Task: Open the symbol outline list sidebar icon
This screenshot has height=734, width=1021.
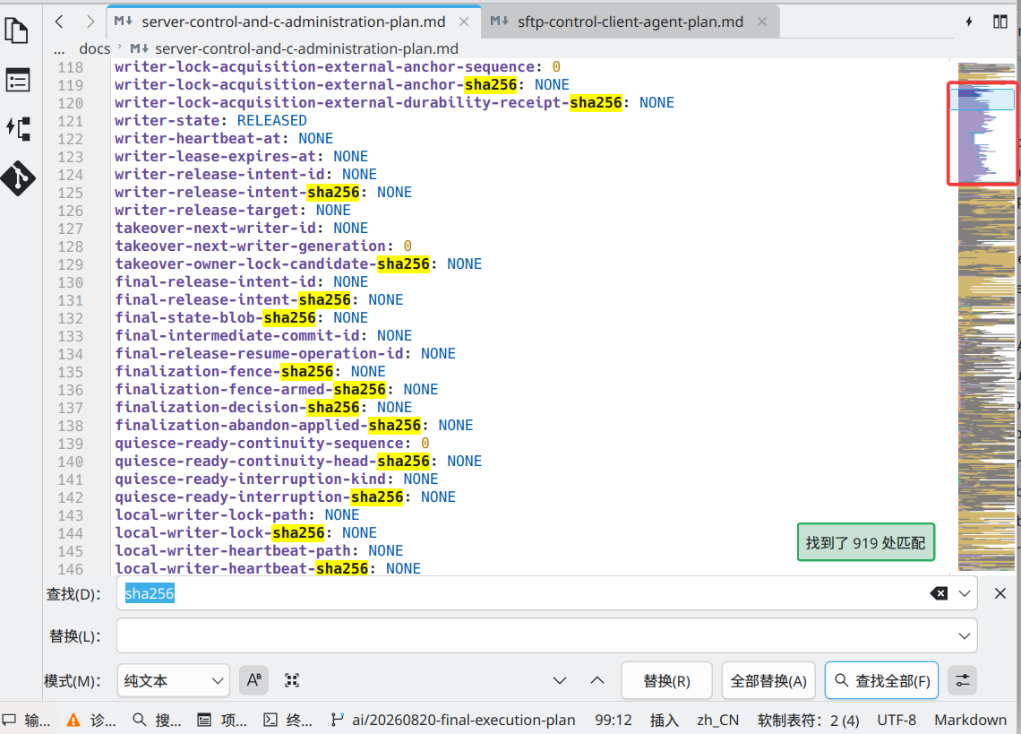Action: [x=17, y=81]
